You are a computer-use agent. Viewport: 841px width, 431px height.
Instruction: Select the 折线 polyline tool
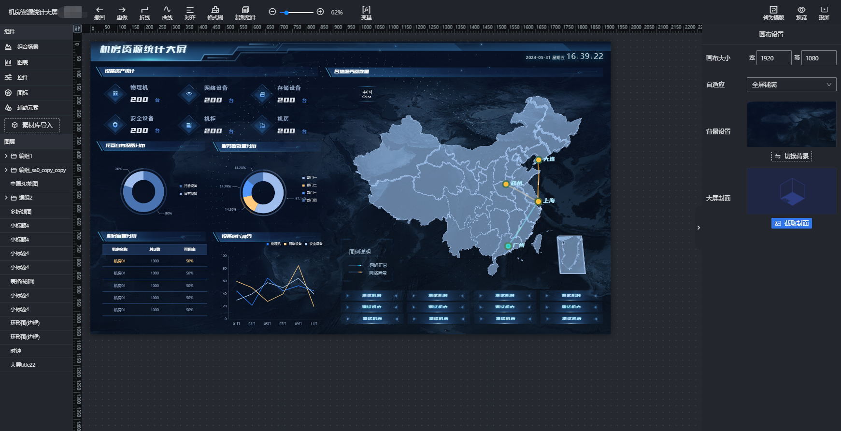(x=144, y=10)
